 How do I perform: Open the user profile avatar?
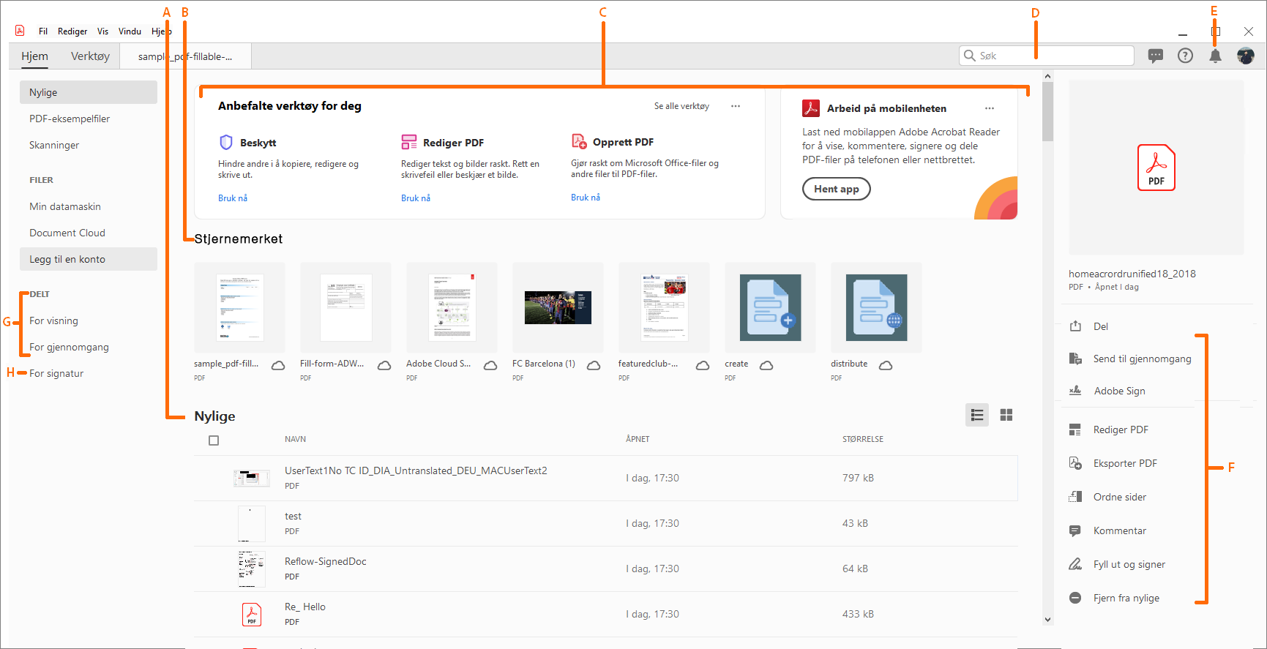click(1245, 56)
